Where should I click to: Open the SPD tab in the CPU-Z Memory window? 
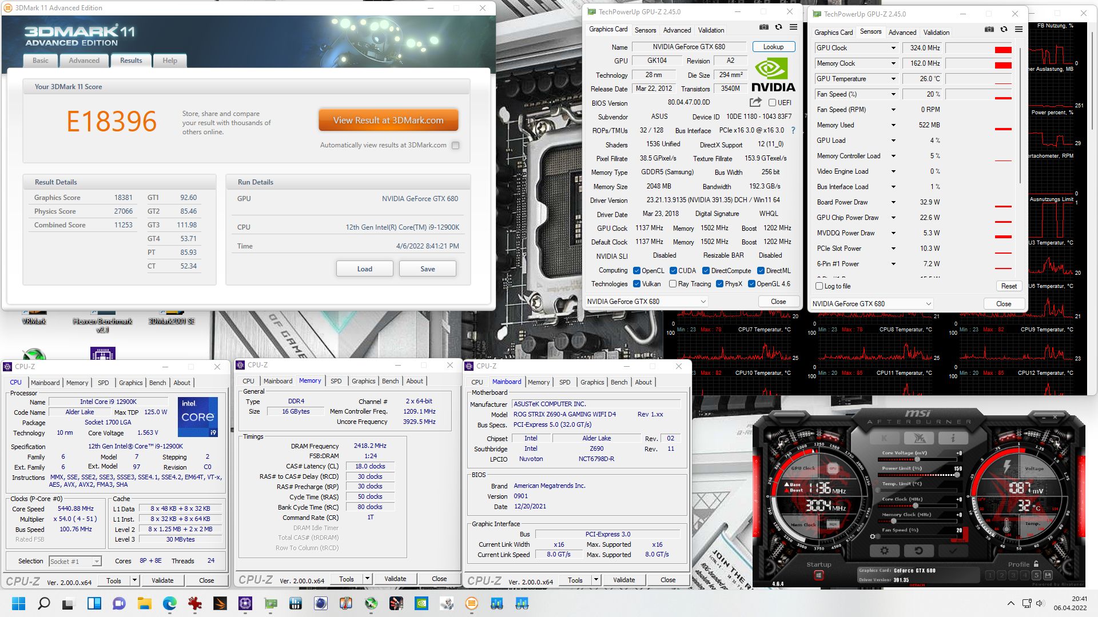336,381
